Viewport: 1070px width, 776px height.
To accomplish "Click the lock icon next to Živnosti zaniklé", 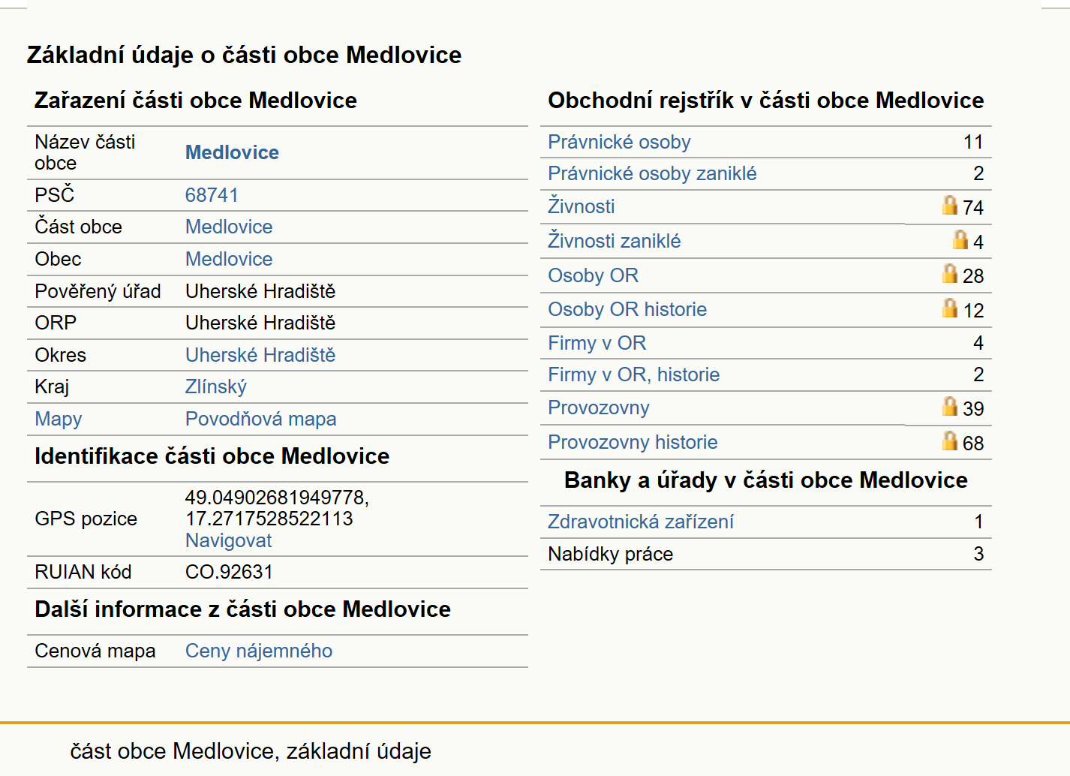I will 960,239.
